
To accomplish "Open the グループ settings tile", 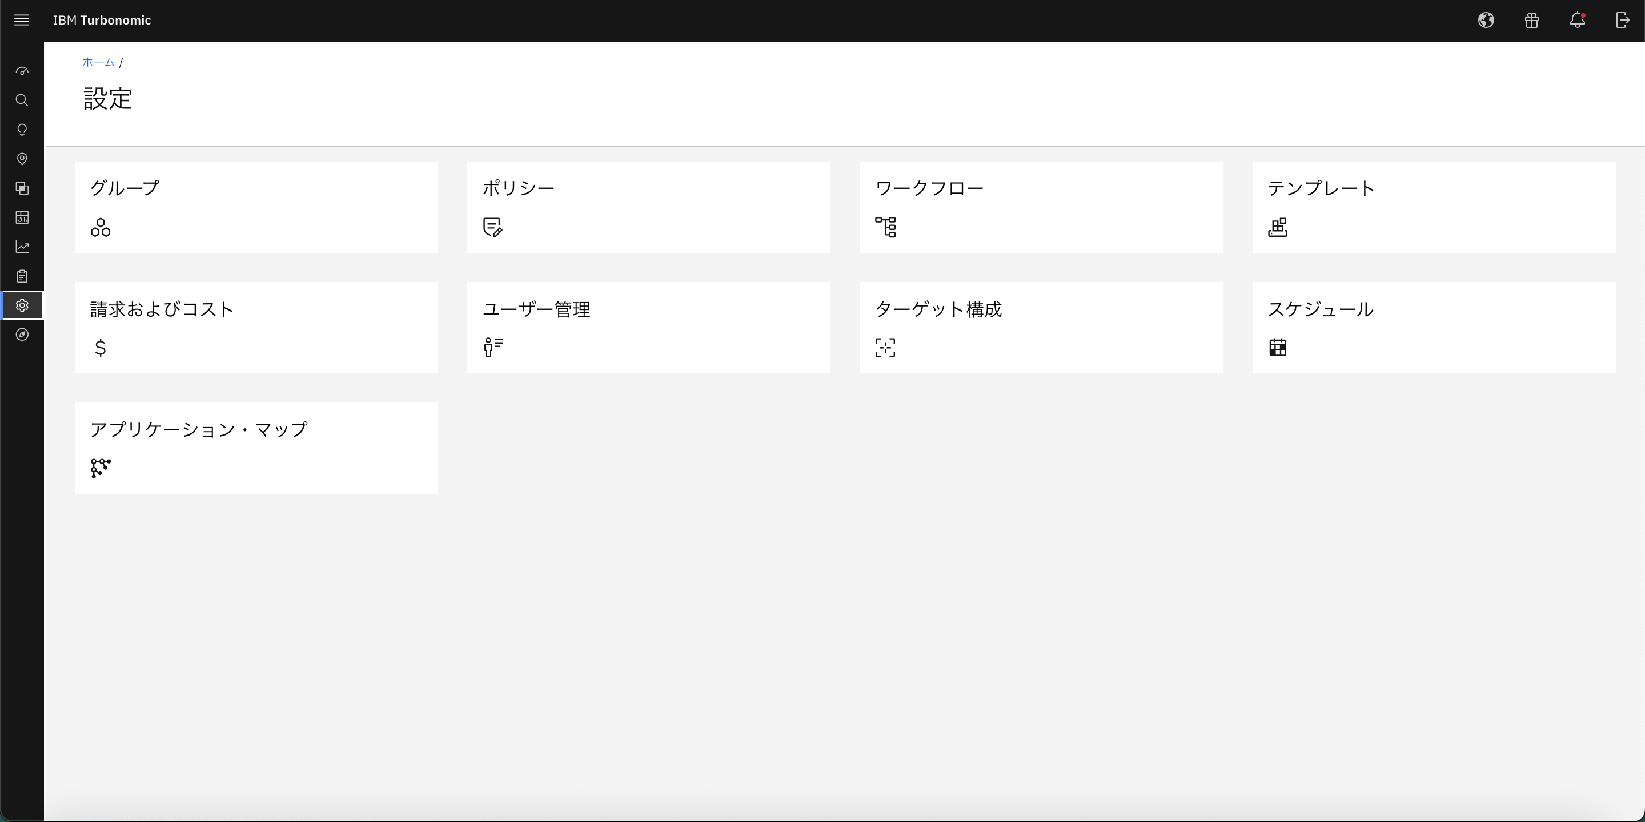I will click(x=256, y=207).
